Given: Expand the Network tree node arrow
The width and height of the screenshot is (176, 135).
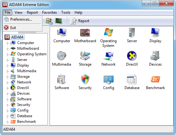Looking at the screenshot, I should tap(7, 82).
